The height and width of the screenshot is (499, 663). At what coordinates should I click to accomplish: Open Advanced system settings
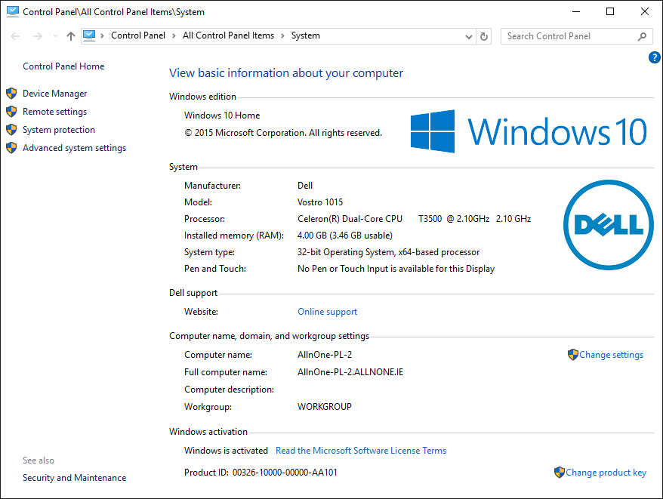click(75, 148)
